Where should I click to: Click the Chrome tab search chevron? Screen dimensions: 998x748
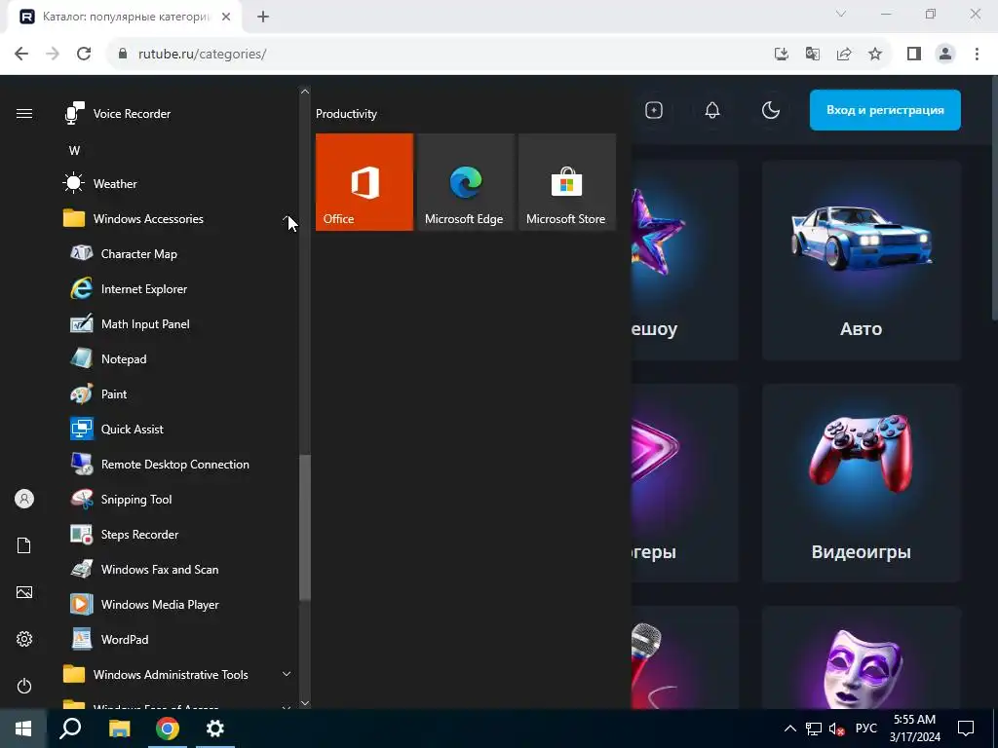(x=841, y=14)
